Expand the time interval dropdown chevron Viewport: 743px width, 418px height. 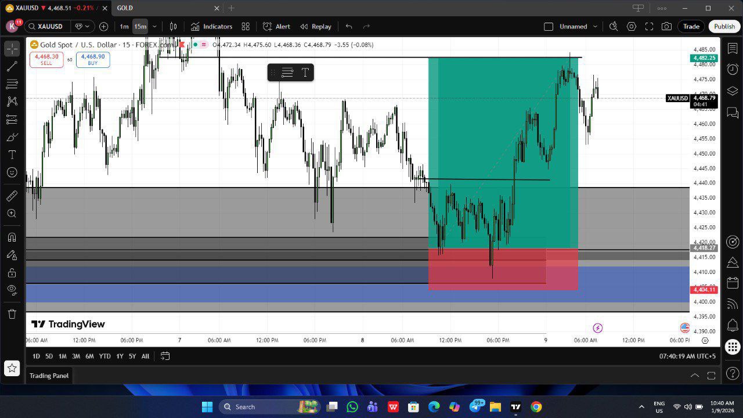click(154, 26)
